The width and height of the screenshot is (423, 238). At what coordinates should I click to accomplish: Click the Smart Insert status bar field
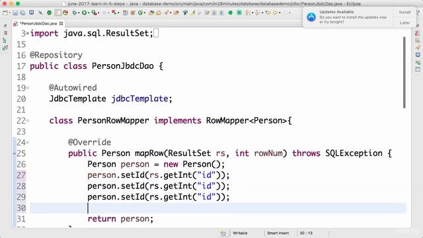tap(278, 233)
